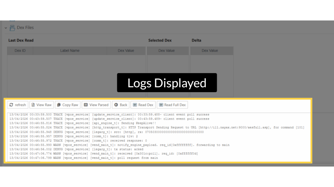
Task: Click Dex Value header under Last Dex Read
Action: point(126,51)
